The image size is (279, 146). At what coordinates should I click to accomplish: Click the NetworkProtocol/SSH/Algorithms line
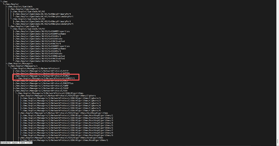tap(51, 93)
